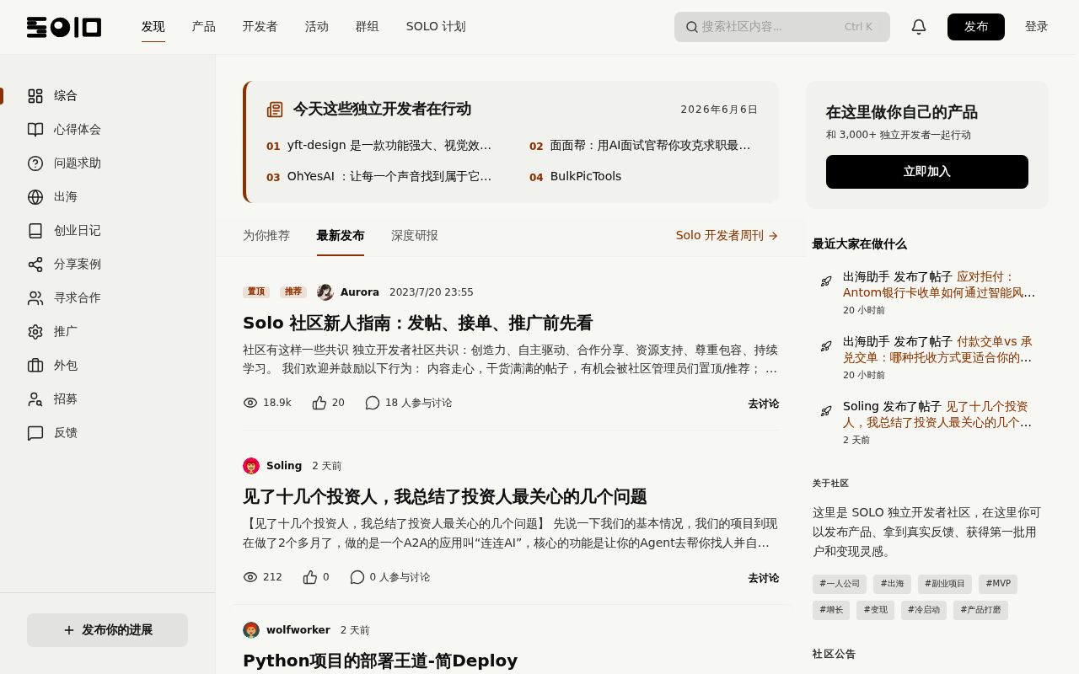Viewport: 1079px width, 674px height.
Task: Click the #冷启动 tag
Action: tap(924, 610)
